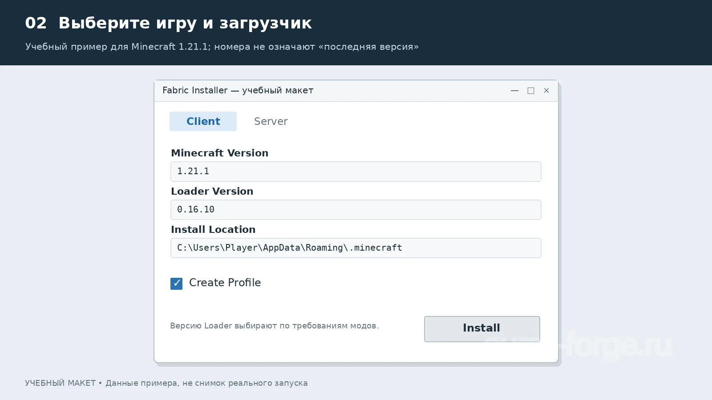This screenshot has width=712, height=400.
Task: Maximize the Fabric Installer window
Action: coord(531,91)
